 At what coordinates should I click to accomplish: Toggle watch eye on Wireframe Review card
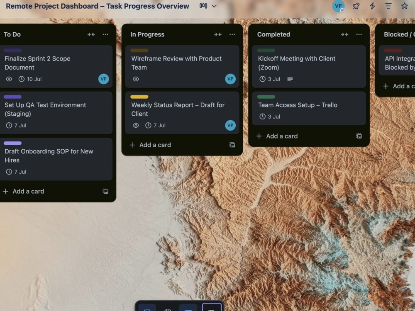136,79
